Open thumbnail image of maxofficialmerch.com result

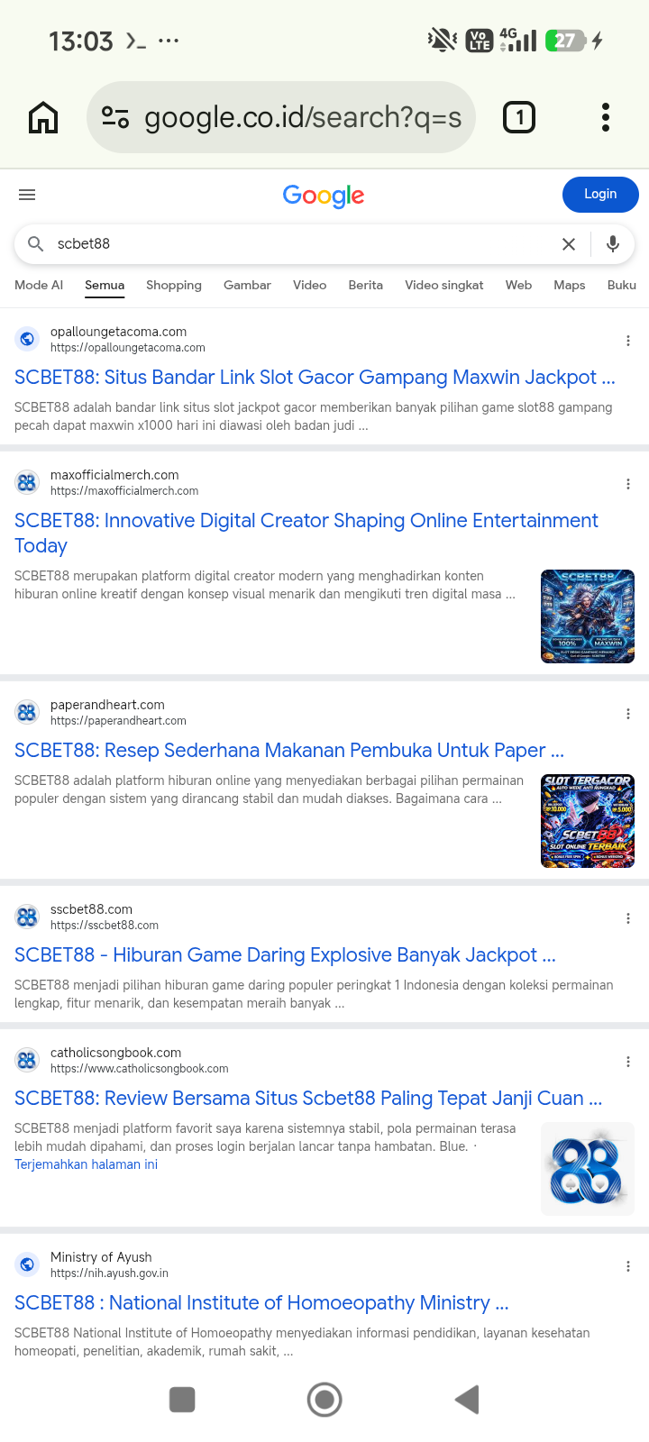coord(588,616)
